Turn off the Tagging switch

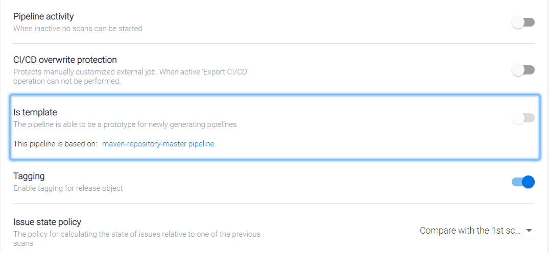click(523, 182)
